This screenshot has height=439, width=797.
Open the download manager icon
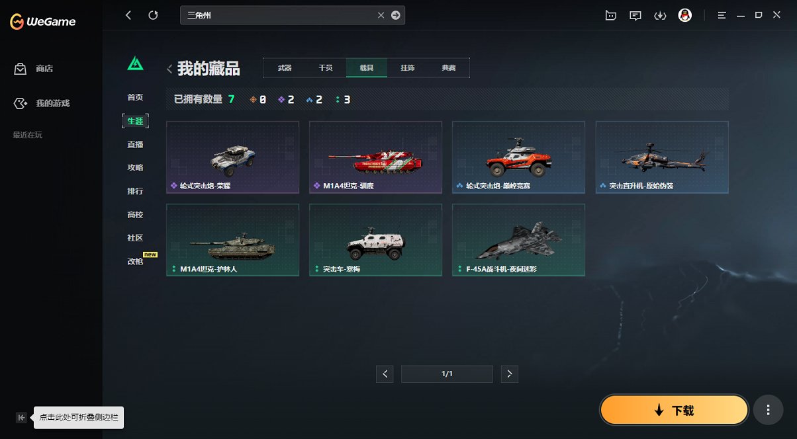(x=659, y=15)
